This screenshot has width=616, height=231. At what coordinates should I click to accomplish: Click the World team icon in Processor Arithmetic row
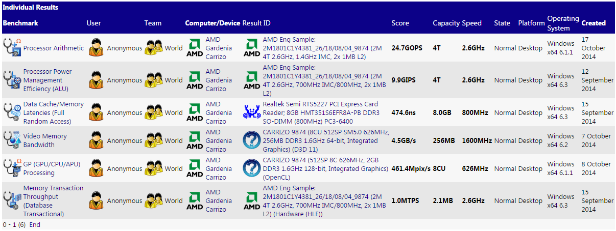click(154, 48)
